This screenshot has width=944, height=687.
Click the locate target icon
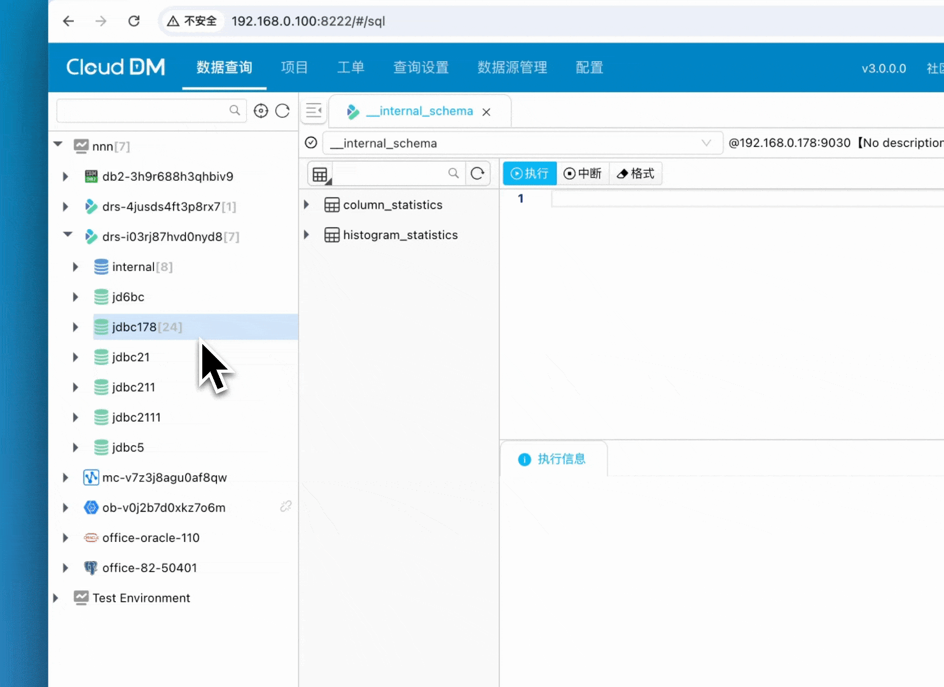pyautogui.click(x=261, y=111)
